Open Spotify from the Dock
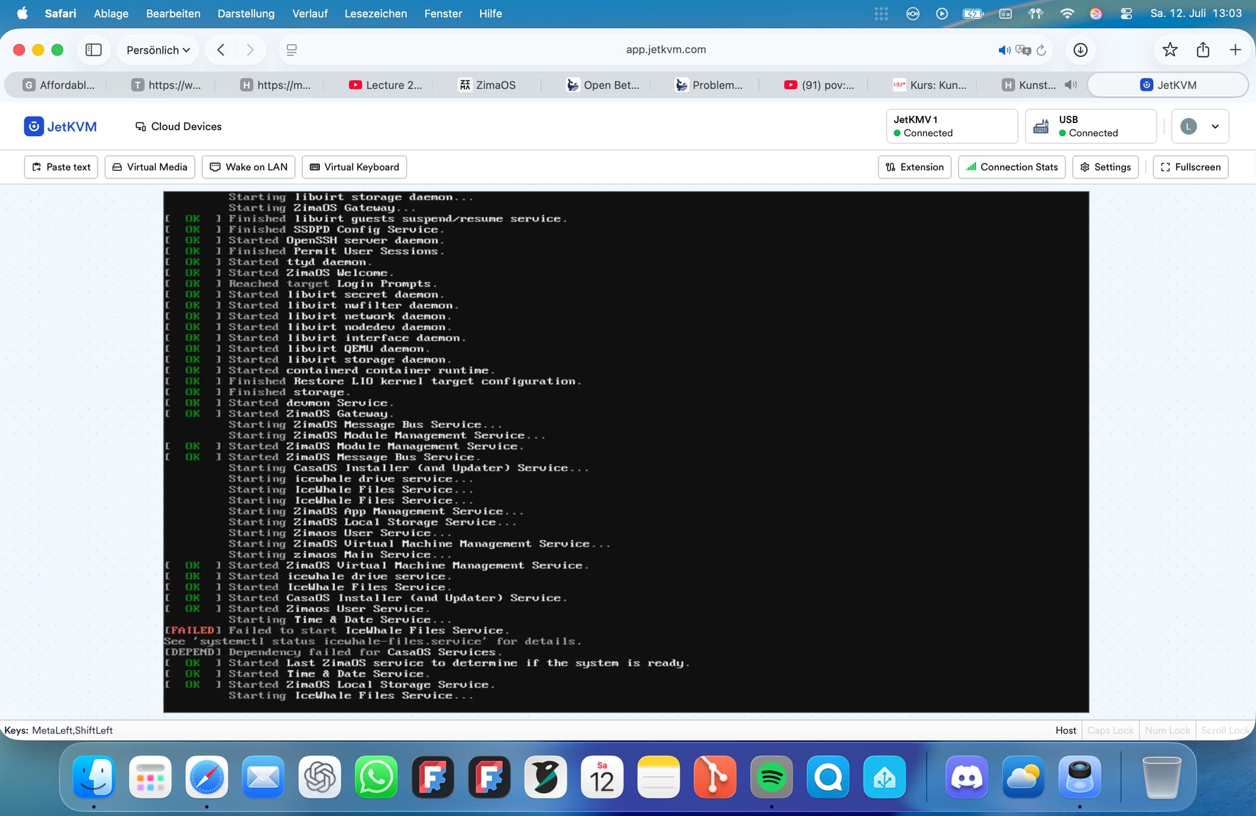This screenshot has width=1256, height=816. coord(771,777)
